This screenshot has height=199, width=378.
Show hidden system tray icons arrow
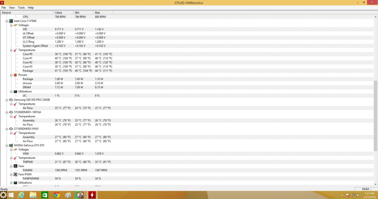tap(342, 195)
